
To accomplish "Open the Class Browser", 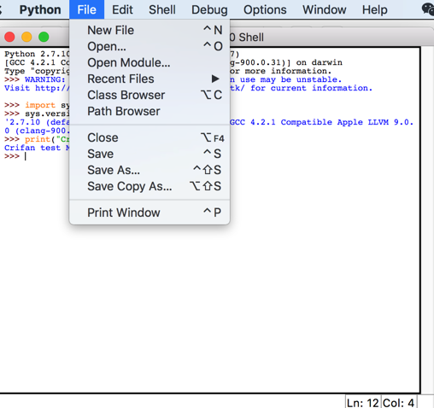I will click(150, 95).
